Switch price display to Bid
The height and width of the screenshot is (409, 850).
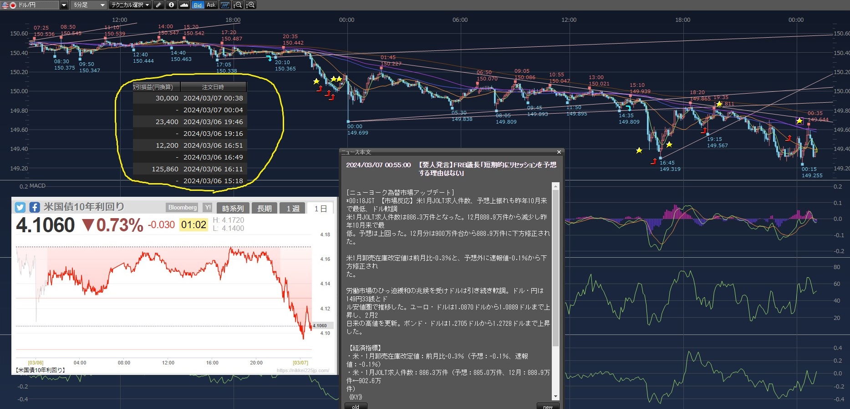pos(198,5)
